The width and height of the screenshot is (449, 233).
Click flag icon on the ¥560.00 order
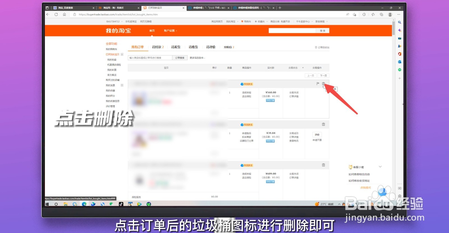[x=318, y=84]
